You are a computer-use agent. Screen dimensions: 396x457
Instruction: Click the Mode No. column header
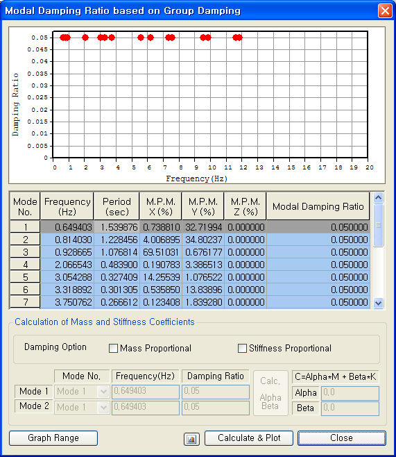(x=25, y=206)
